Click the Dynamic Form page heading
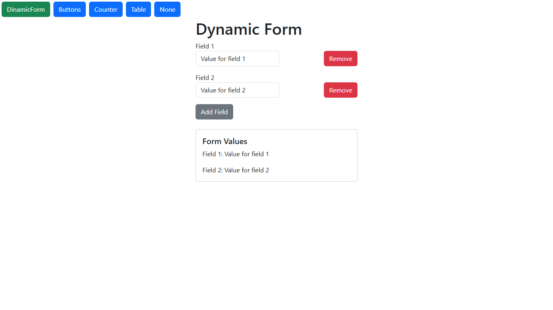This screenshot has height=310, width=553. (x=249, y=29)
